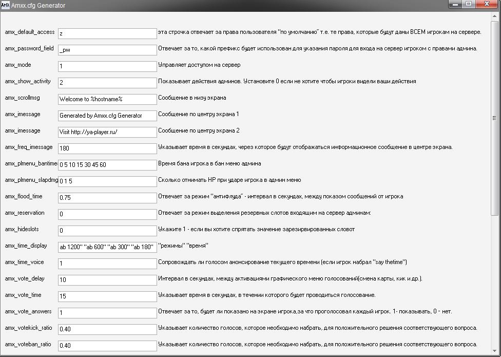Click the amx_time_voice input field

click(x=107, y=264)
